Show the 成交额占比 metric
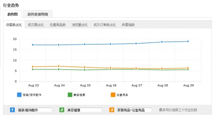Viewport: 219px width, 118px height. pos(36,25)
